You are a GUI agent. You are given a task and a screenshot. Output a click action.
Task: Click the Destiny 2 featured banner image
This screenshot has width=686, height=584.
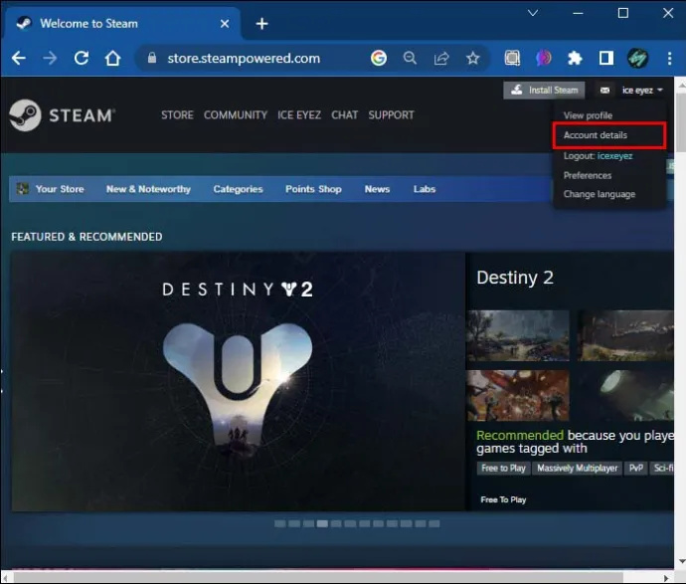(238, 381)
